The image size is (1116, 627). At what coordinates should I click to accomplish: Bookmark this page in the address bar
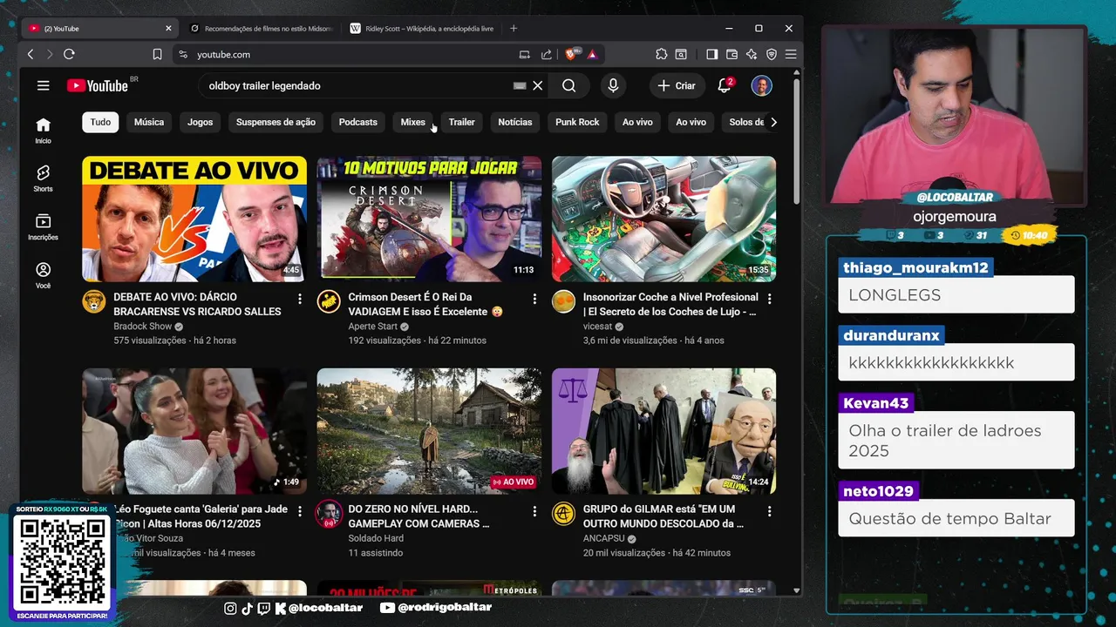tap(157, 54)
